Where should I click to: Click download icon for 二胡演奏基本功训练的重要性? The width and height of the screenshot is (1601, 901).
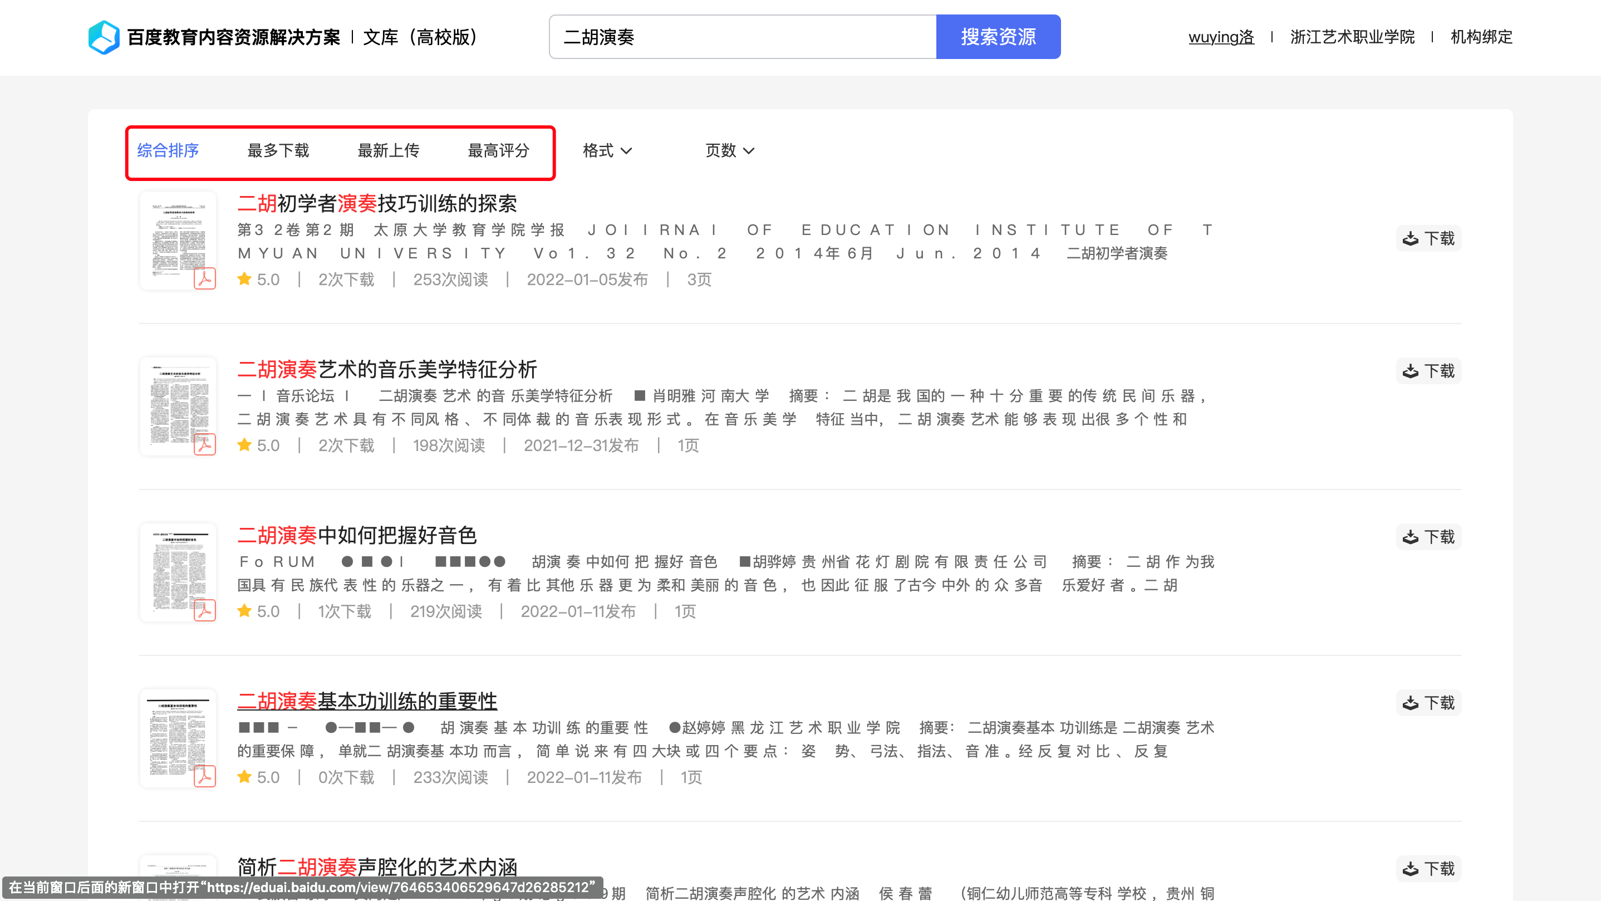click(1410, 703)
